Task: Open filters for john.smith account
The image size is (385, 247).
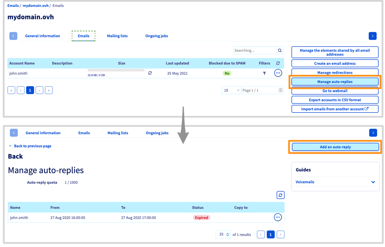Action: pyautogui.click(x=264, y=73)
